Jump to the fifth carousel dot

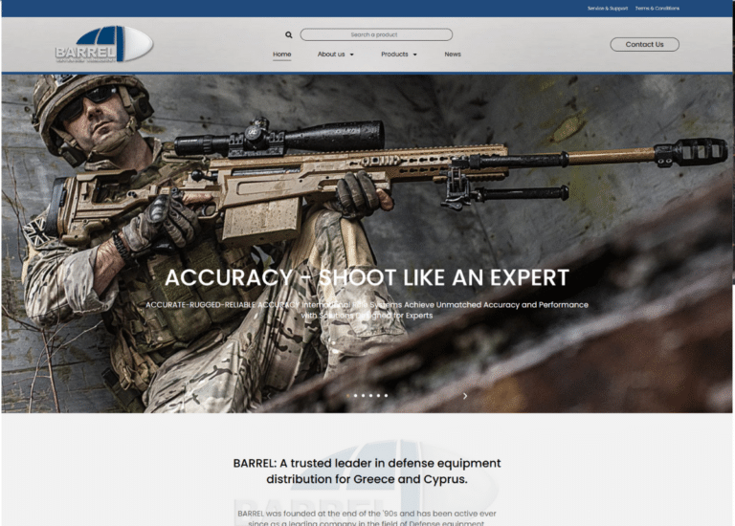379,395
